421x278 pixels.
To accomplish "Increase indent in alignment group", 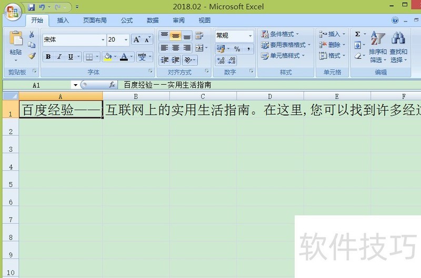I will 175,60.
